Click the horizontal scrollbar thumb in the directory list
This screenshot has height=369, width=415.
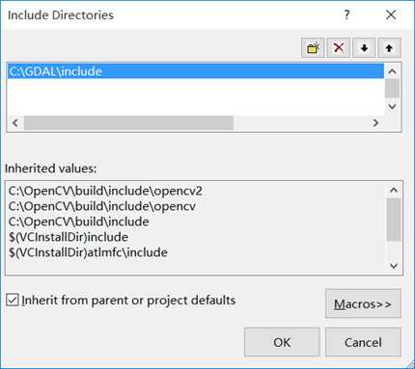[x=128, y=122]
